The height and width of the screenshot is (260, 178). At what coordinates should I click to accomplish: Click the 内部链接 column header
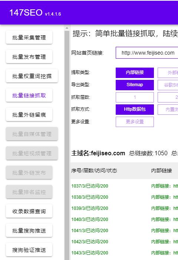point(162,170)
